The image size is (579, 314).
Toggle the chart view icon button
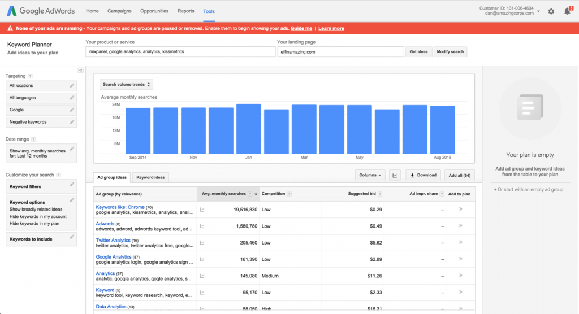tap(395, 175)
